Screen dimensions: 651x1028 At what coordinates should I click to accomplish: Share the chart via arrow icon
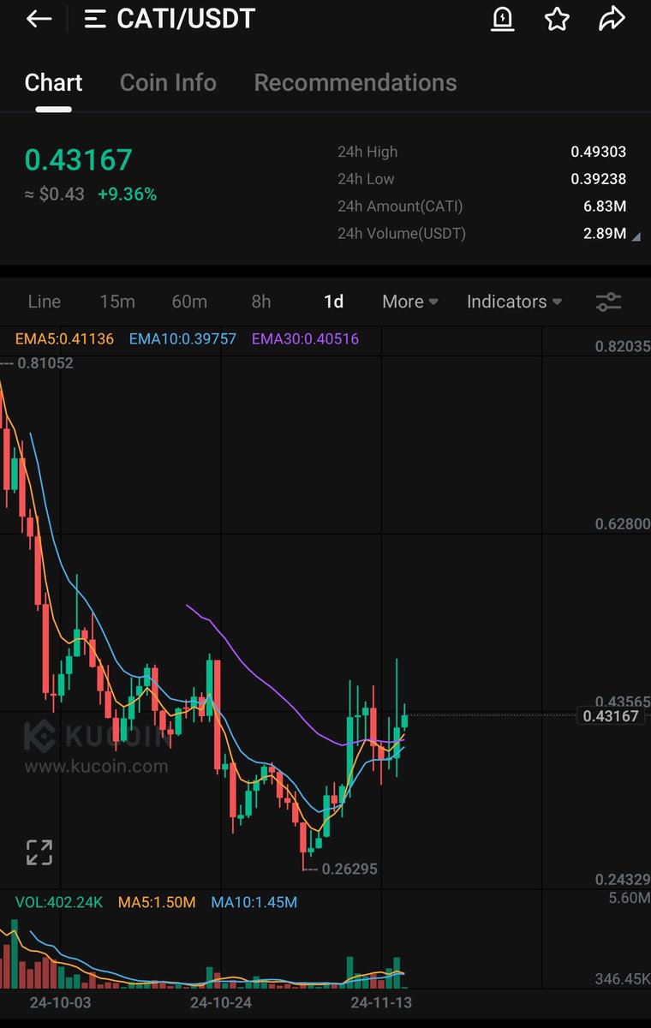(x=612, y=19)
